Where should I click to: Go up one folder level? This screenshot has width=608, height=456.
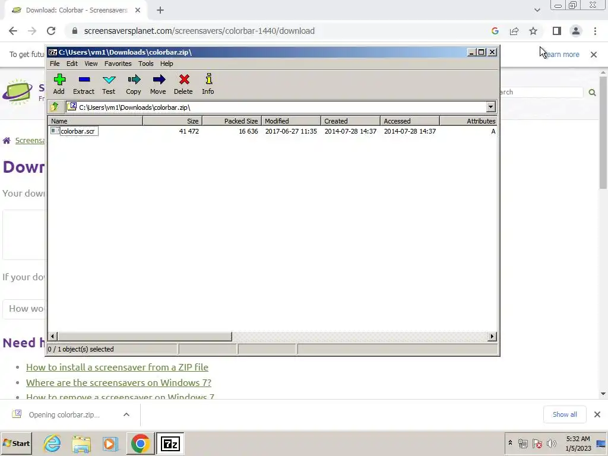coord(55,107)
